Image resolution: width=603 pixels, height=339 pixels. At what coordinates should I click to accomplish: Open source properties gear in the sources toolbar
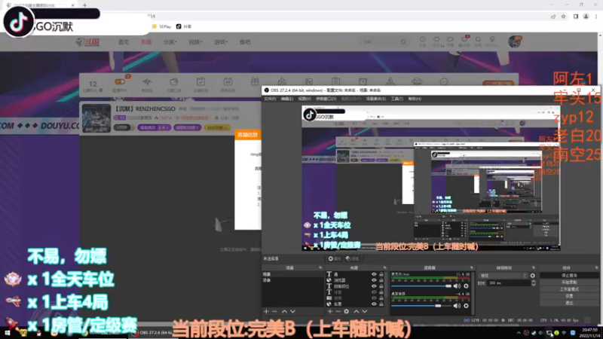coord(347,311)
